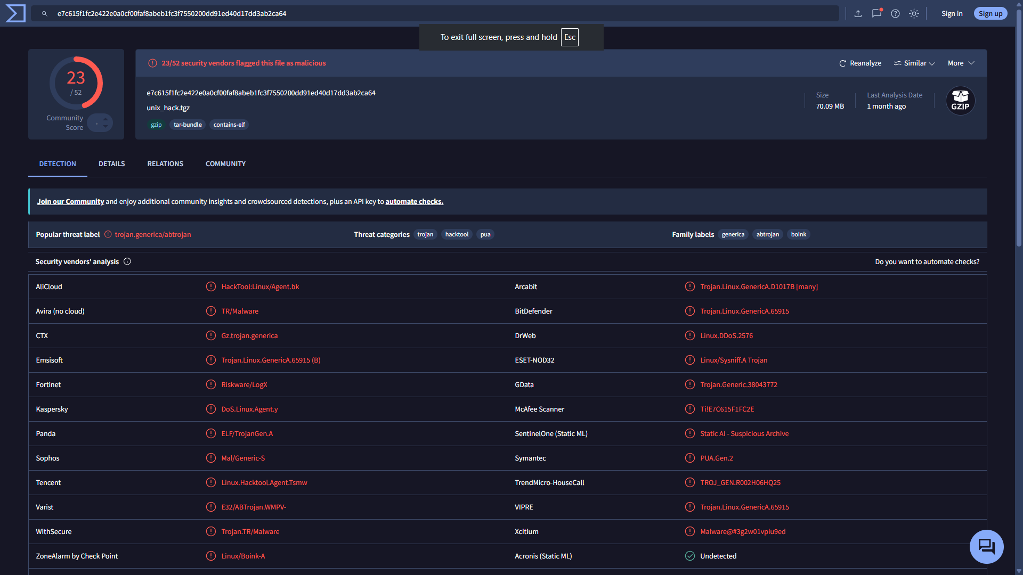Select the abtrojan family label chip
Viewport: 1023px width, 575px height.
[768, 234]
